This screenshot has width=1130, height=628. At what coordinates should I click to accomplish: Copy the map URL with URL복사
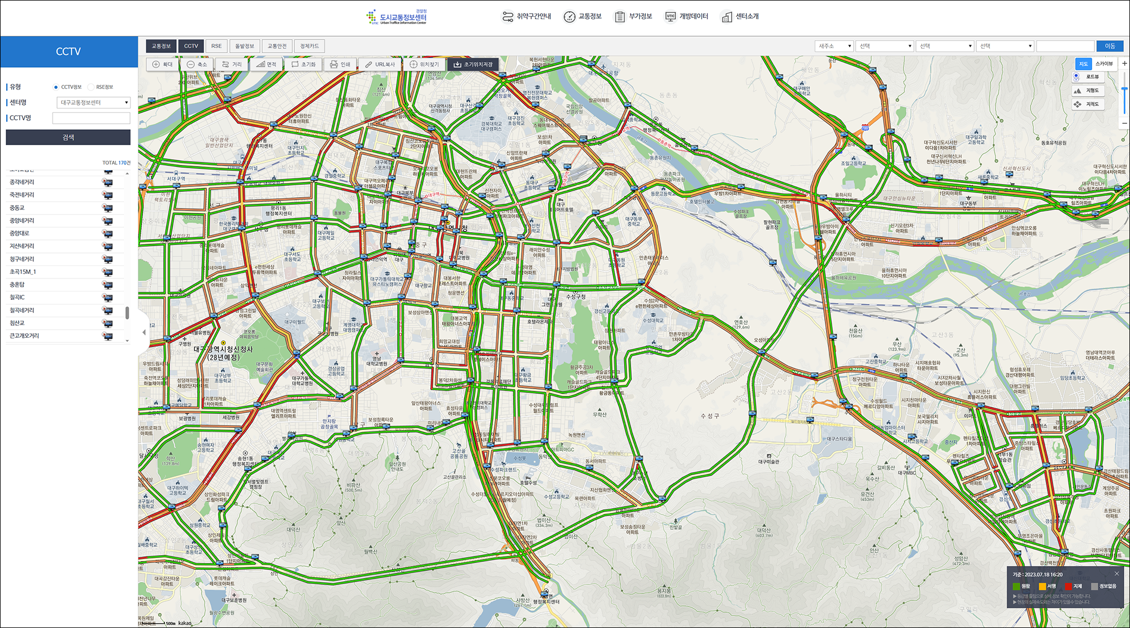[x=380, y=64]
